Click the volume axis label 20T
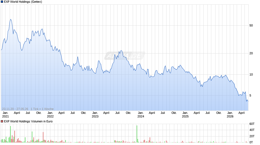This screenshot has width=260, height=145. [252, 136]
